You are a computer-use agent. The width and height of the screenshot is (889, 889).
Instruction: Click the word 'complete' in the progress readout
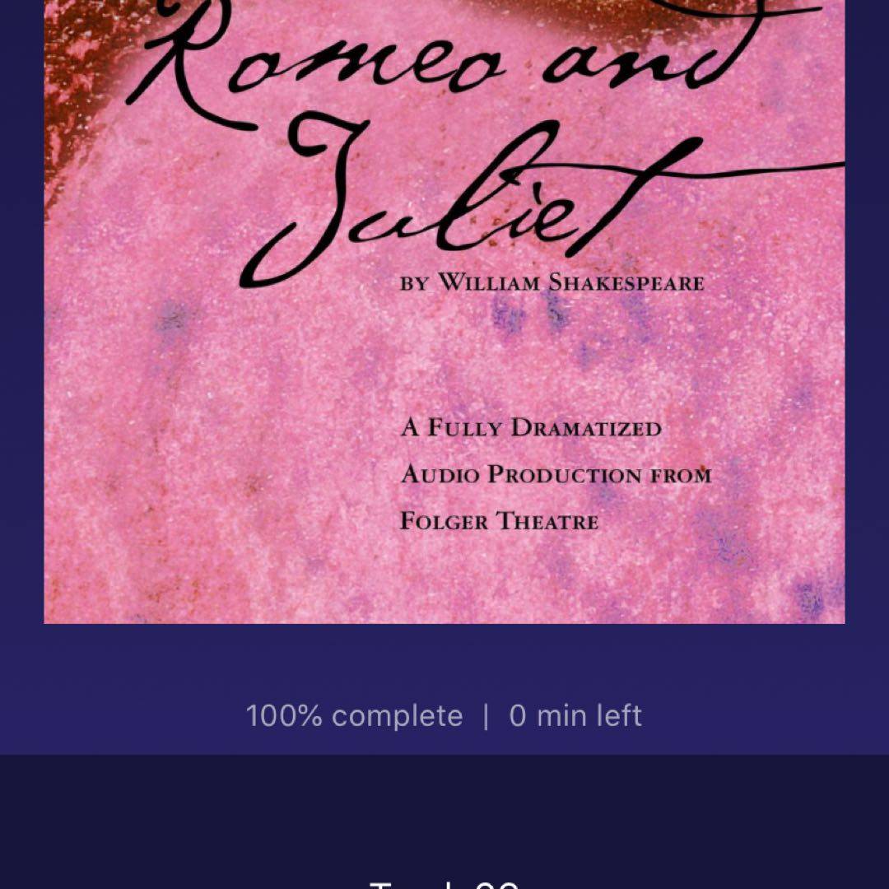pos(397,717)
